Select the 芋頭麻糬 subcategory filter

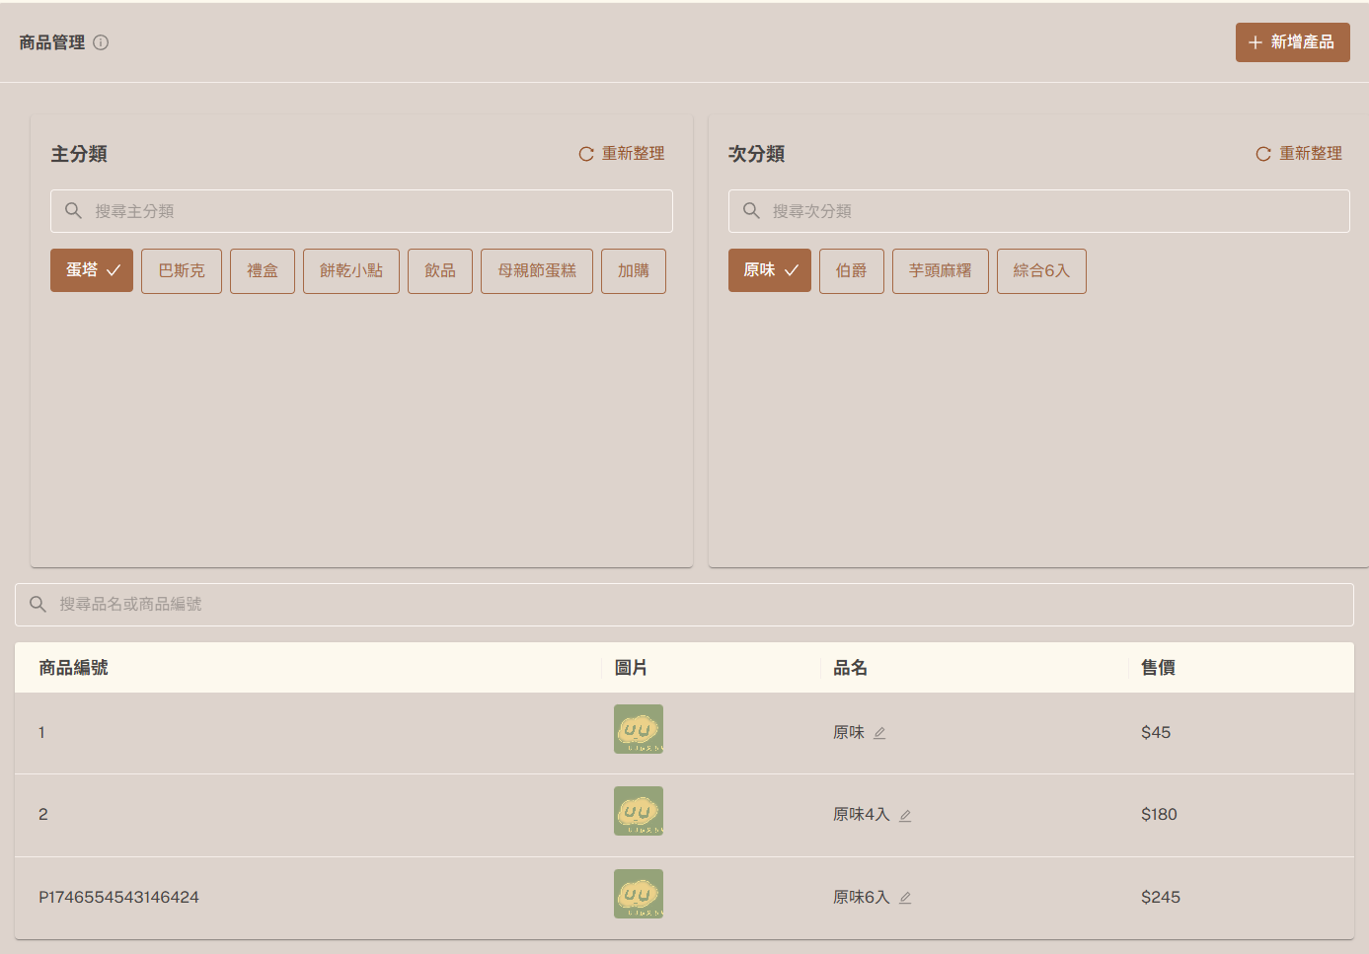pos(940,270)
